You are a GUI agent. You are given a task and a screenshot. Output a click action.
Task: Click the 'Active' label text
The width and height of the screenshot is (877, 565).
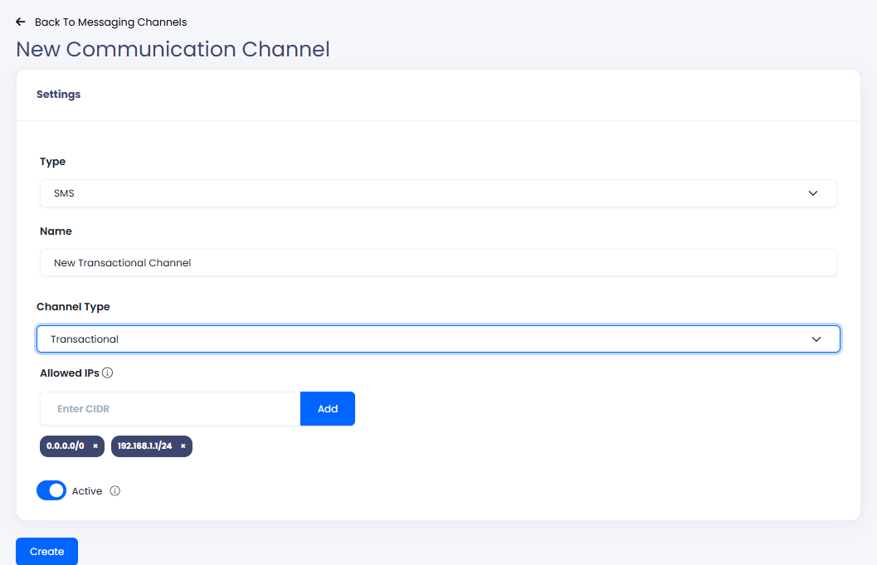coord(86,490)
